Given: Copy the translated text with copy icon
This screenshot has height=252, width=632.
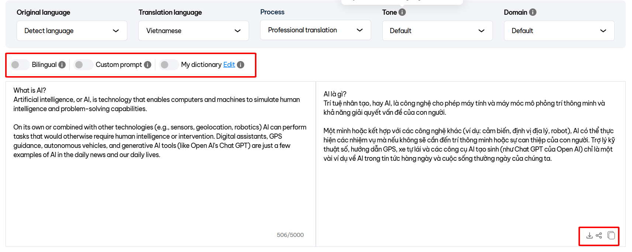Looking at the screenshot, I should pyautogui.click(x=611, y=235).
